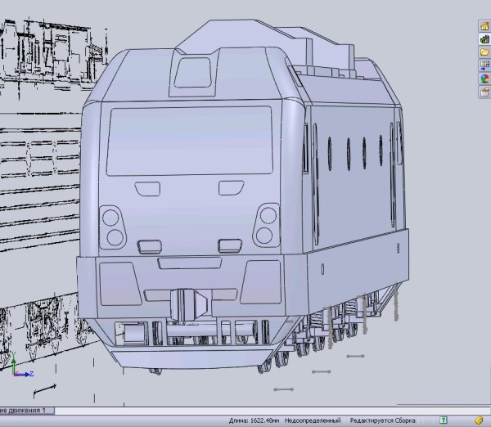Viewport: 491px width, 427px height.
Task: Click status text 'Редактируется Сборка'
Action: point(383,420)
